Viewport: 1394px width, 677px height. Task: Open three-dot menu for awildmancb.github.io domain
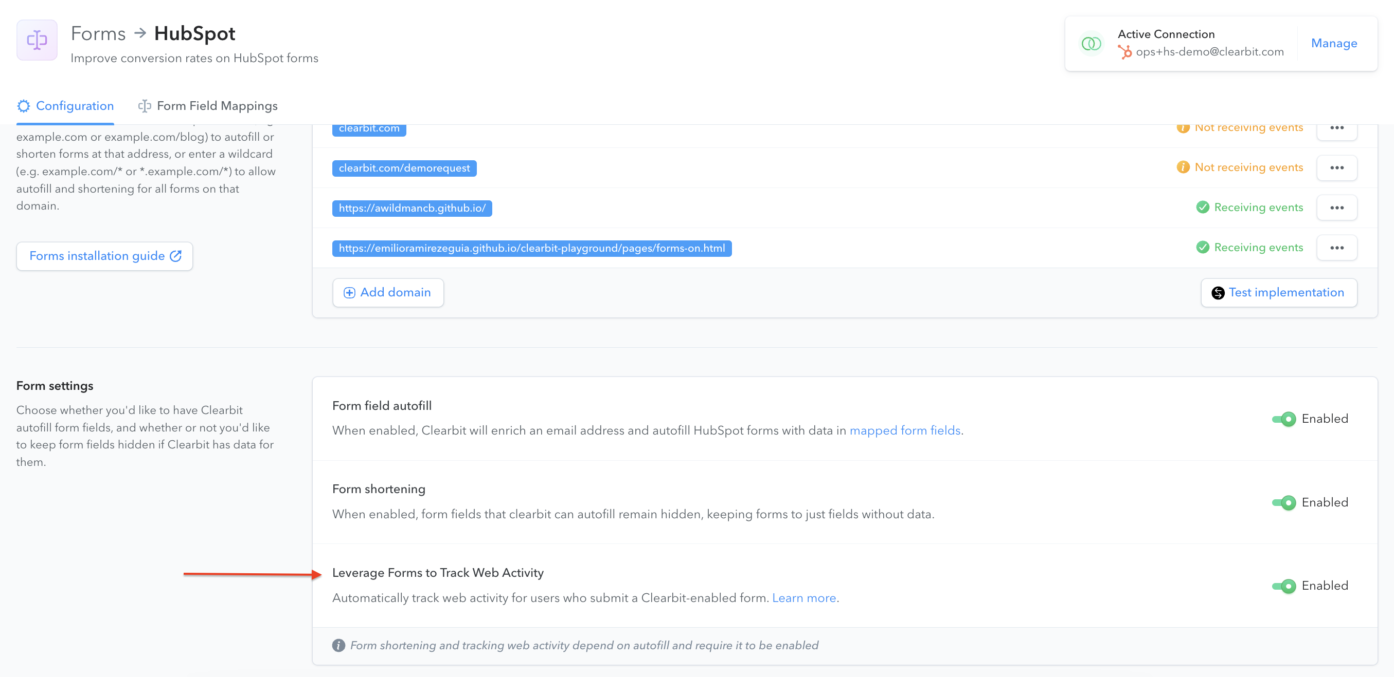pyautogui.click(x=1336, y=208)
